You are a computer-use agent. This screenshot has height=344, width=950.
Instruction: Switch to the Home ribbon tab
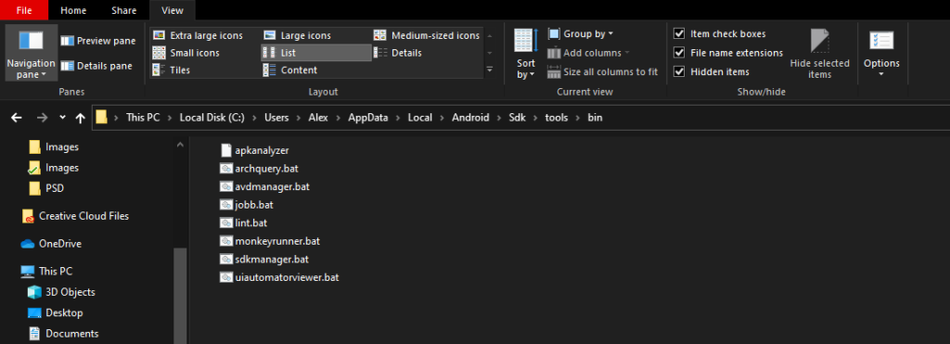pos(73,10)
